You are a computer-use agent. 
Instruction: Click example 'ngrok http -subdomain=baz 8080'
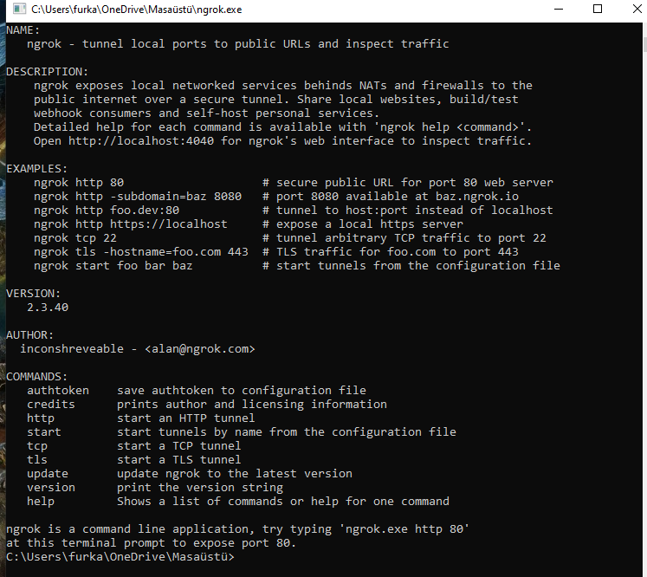(x=138, y=197)
